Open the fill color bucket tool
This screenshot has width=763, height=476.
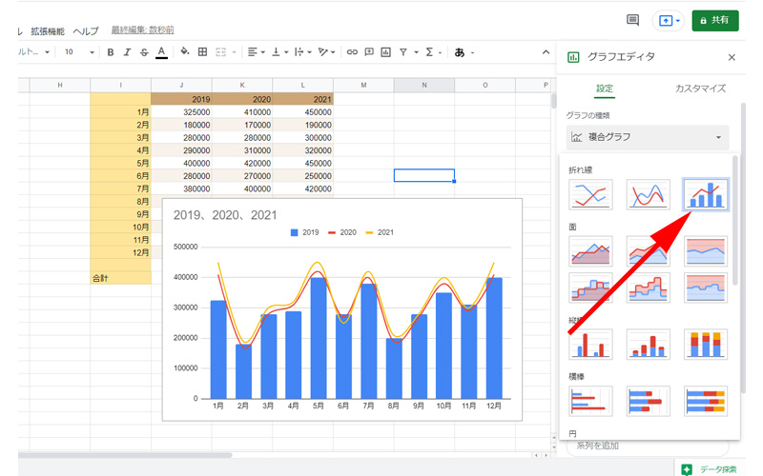(x=185, y=52)
